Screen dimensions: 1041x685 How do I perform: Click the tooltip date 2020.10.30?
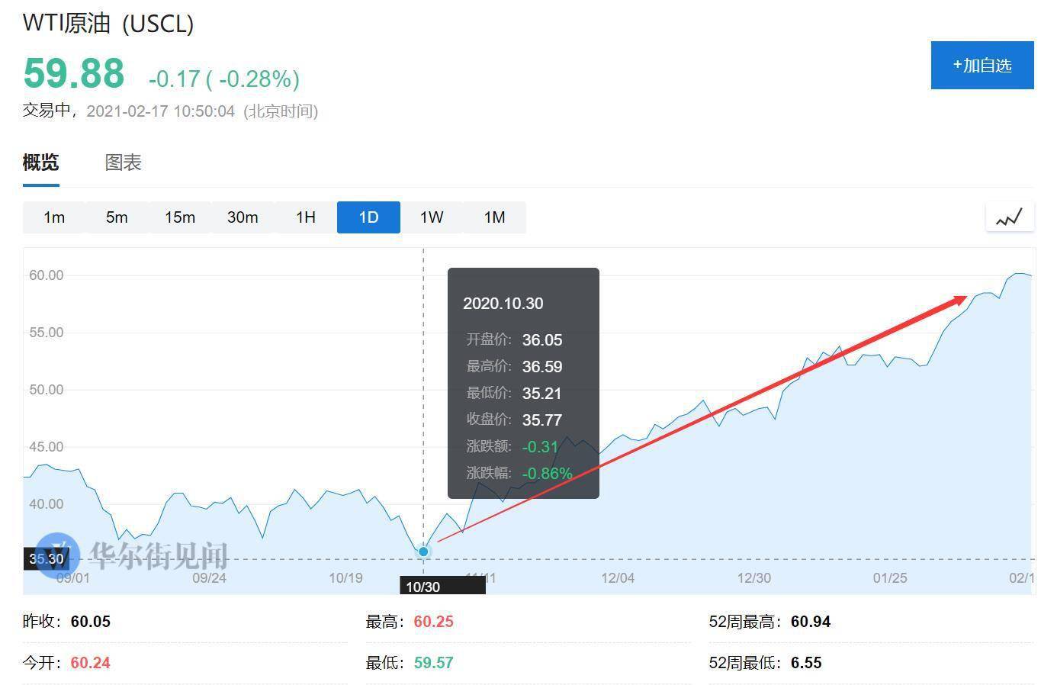click(503, 304)
